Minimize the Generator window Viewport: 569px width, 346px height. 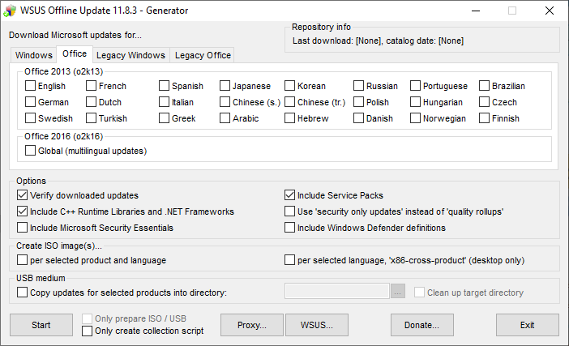[476, 11]
